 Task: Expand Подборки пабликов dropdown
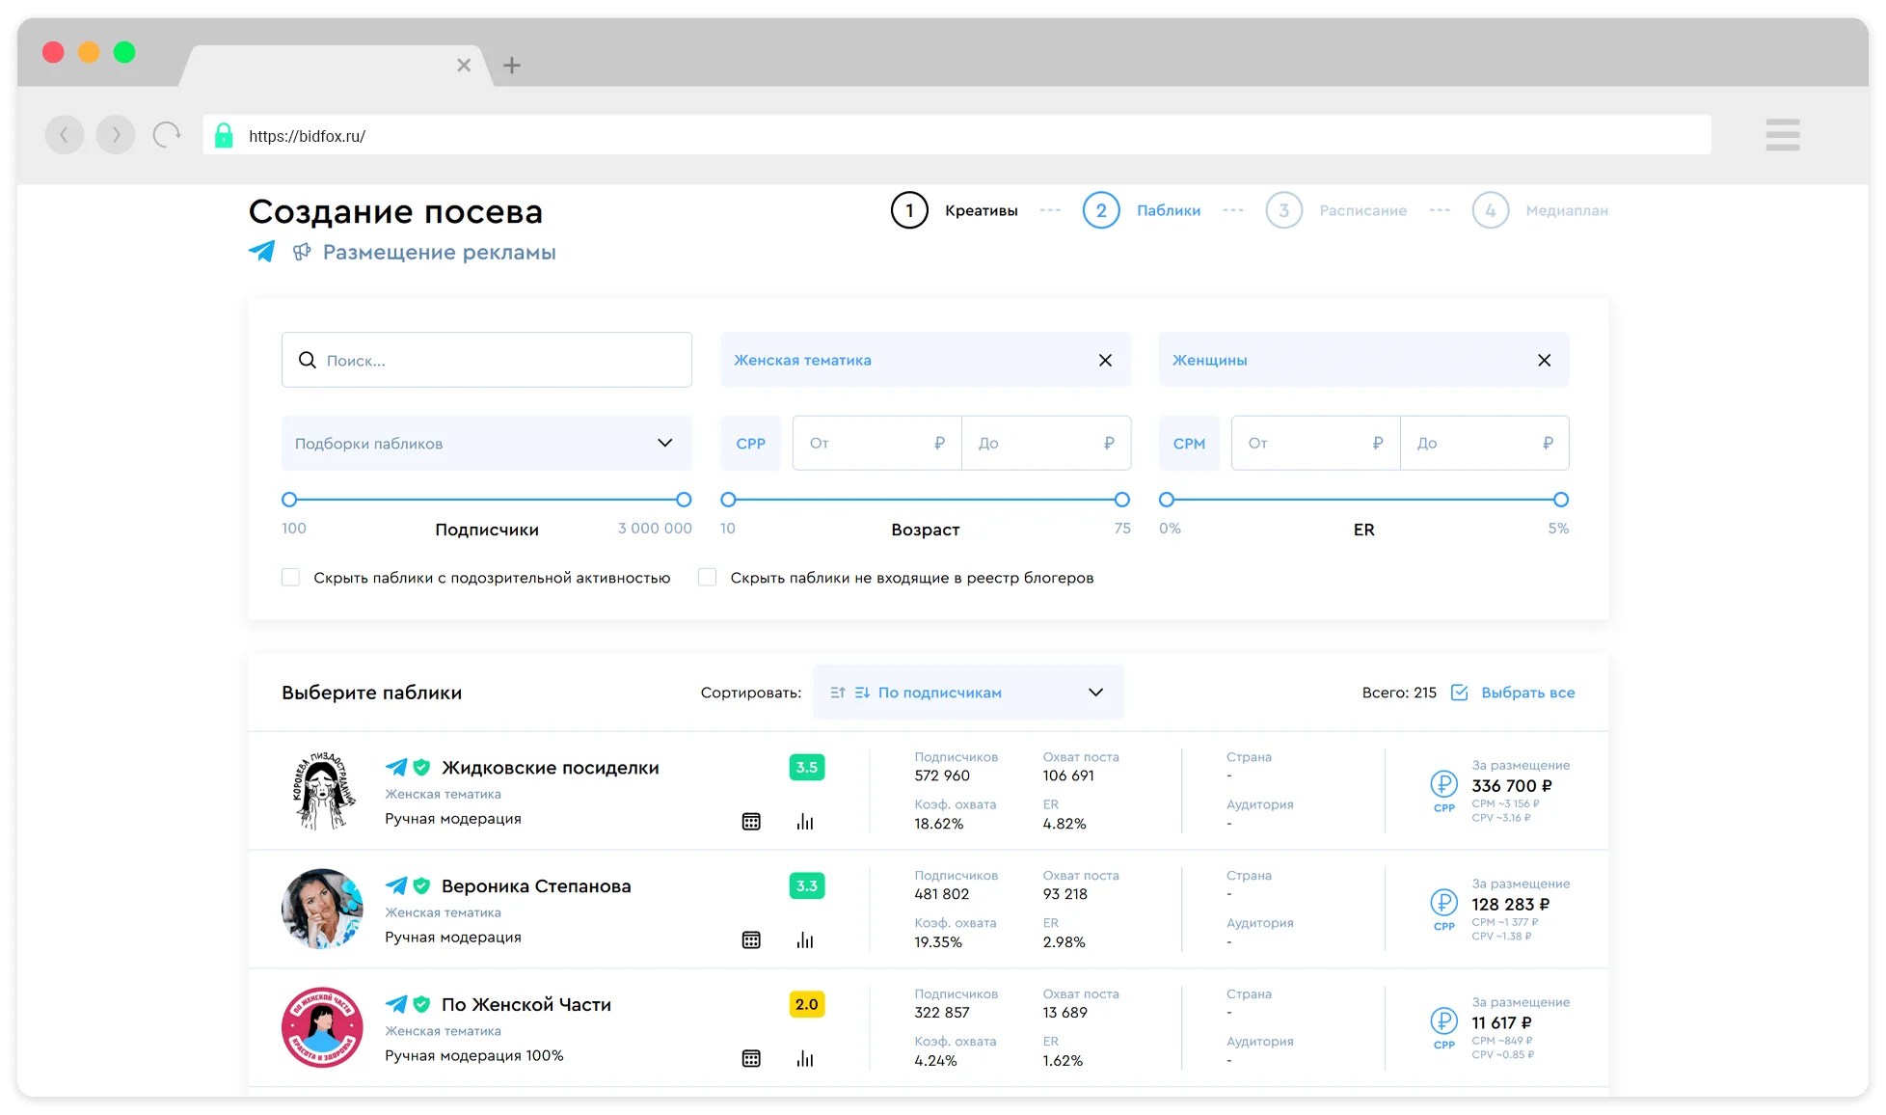pyautogui.click(x=486, y=444)
